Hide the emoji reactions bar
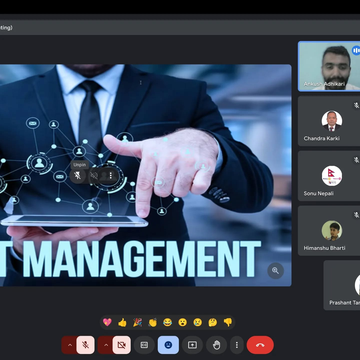 pos(168,345)
